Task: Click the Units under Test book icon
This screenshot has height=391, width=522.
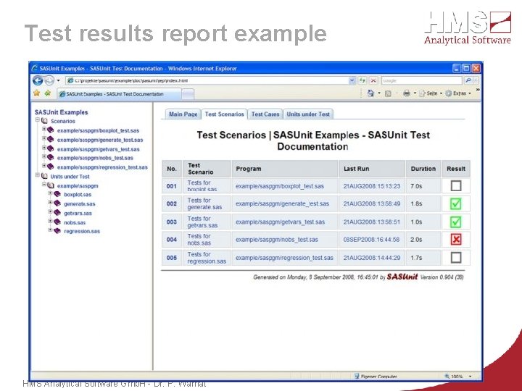Action: [44, 176]
